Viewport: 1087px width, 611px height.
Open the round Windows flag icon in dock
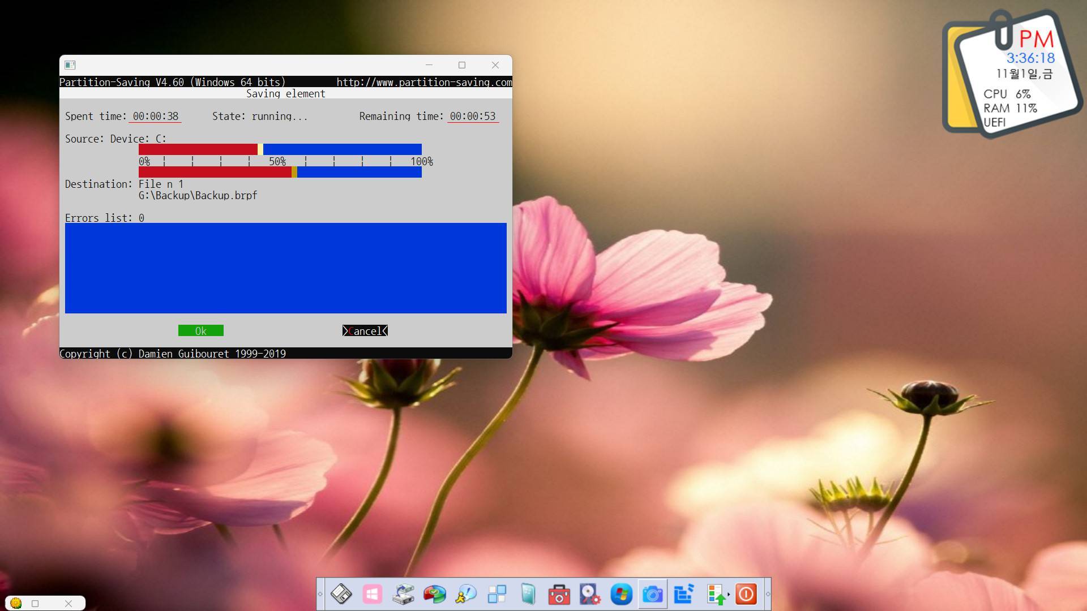pyautogui.click(x=621, y=594)
